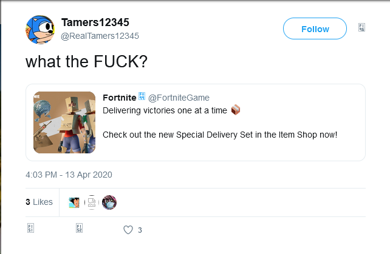
Task: Click the like count next to heart
Action: click(x=140, y=230)
